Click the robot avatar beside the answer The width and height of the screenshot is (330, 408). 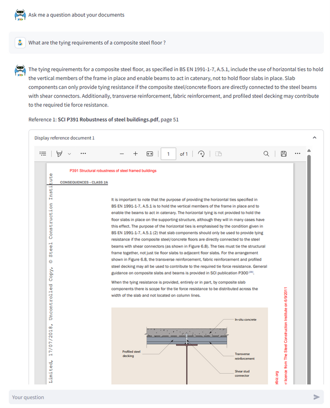[20, 70]
